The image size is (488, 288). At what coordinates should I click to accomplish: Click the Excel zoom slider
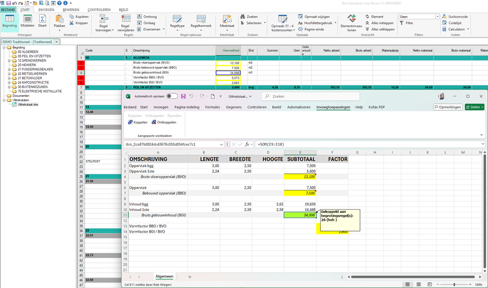454,284
